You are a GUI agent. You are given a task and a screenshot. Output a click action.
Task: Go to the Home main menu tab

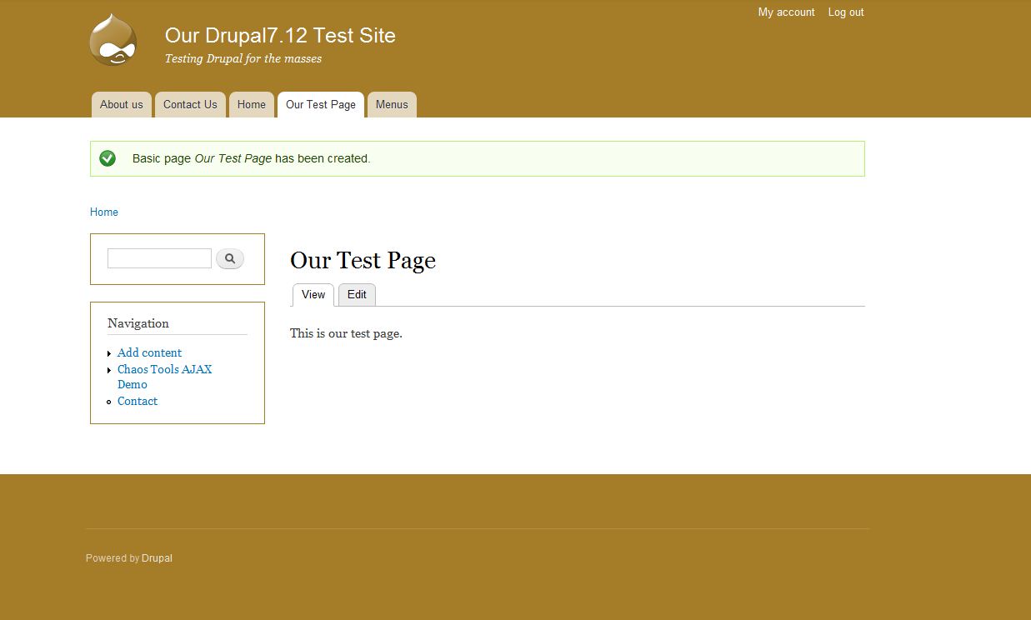pos(251,105)
